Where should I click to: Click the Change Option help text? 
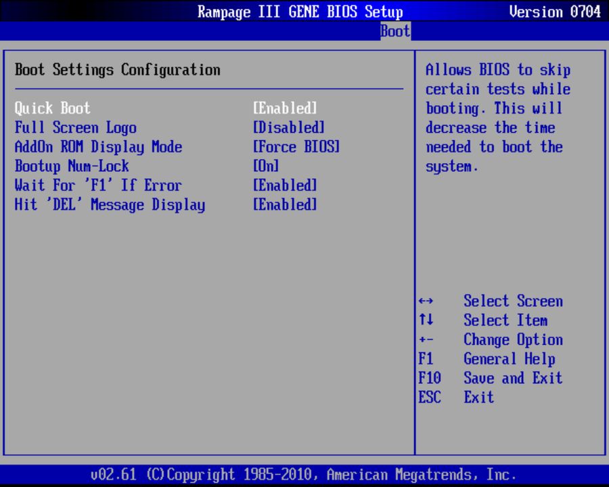pos(513,340)
